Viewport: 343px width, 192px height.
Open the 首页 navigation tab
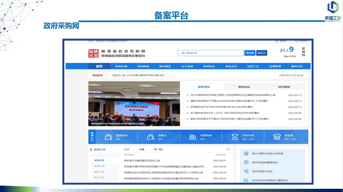coord(99,66)
